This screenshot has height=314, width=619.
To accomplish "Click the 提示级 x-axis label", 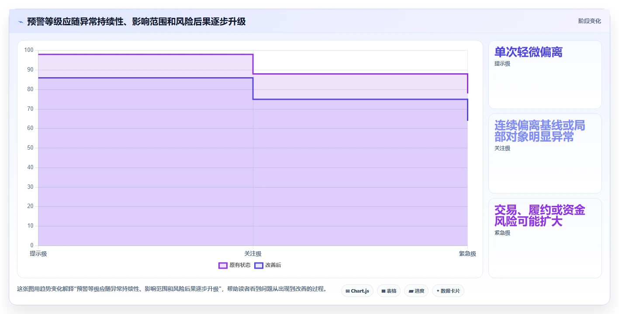I will coord(38,254).
